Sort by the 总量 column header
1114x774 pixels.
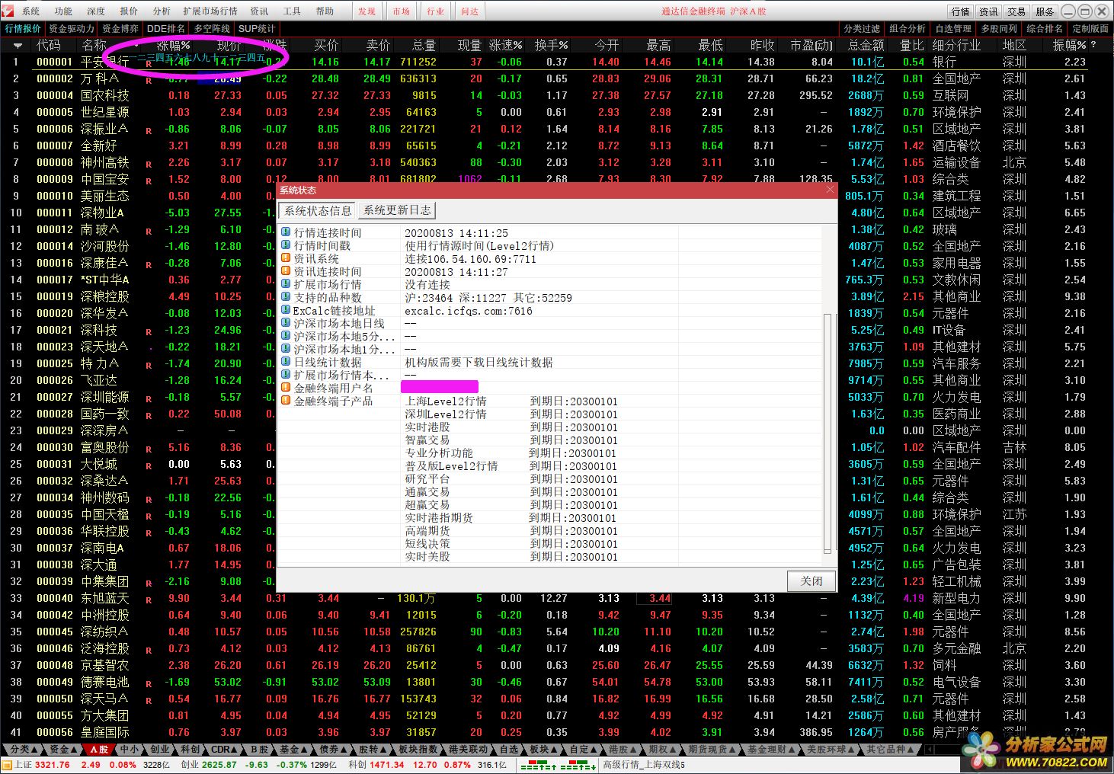point(424,46)
